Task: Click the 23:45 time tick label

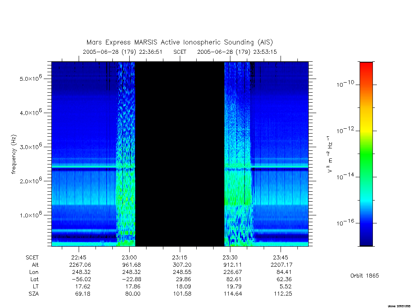Action: tap(281, 257)
